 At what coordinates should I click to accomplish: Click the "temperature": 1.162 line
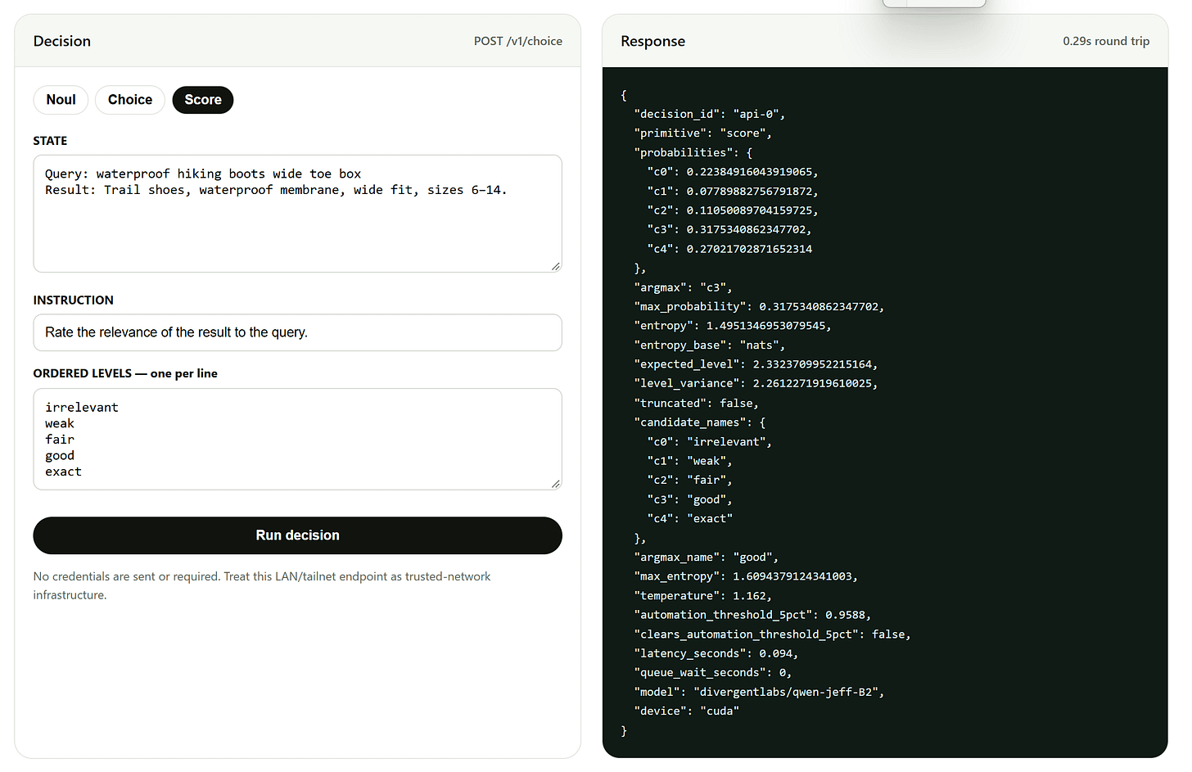click(x=702, y=596)
